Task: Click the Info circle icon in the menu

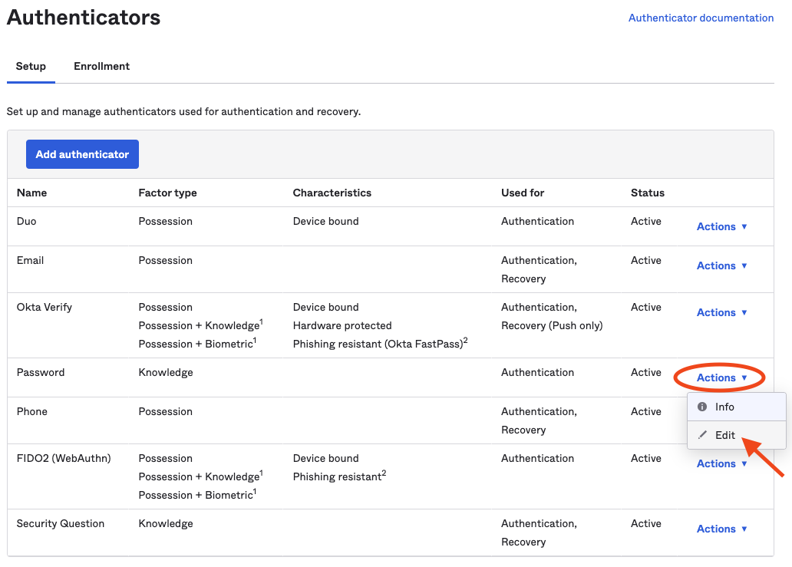Action: pyautogui.click(x=705, y=407)
